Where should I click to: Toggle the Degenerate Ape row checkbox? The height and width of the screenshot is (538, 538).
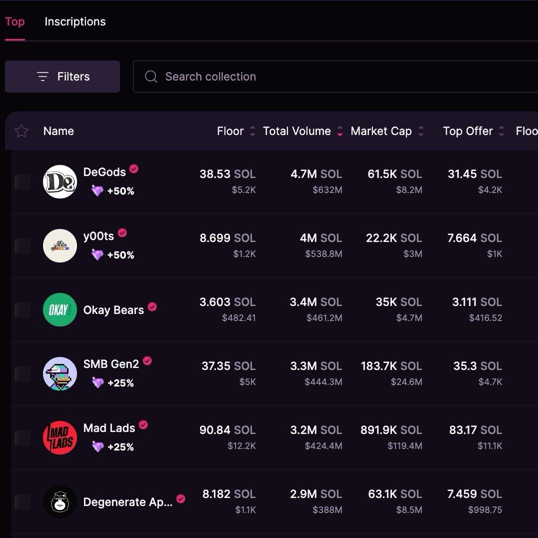pyautogui.click(x=22, y=501)
